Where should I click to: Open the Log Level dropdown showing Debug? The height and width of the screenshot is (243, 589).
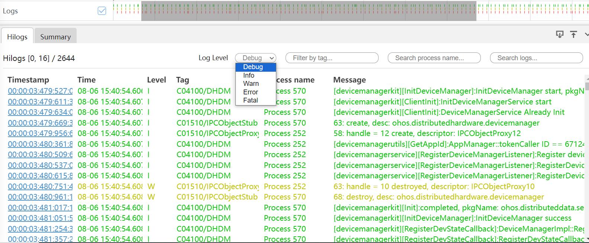pyautogui.click(x=255, y=58)
